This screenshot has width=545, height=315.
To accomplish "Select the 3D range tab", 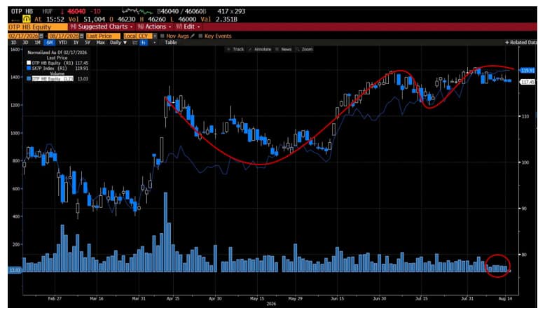I will [x=25, y=43].
